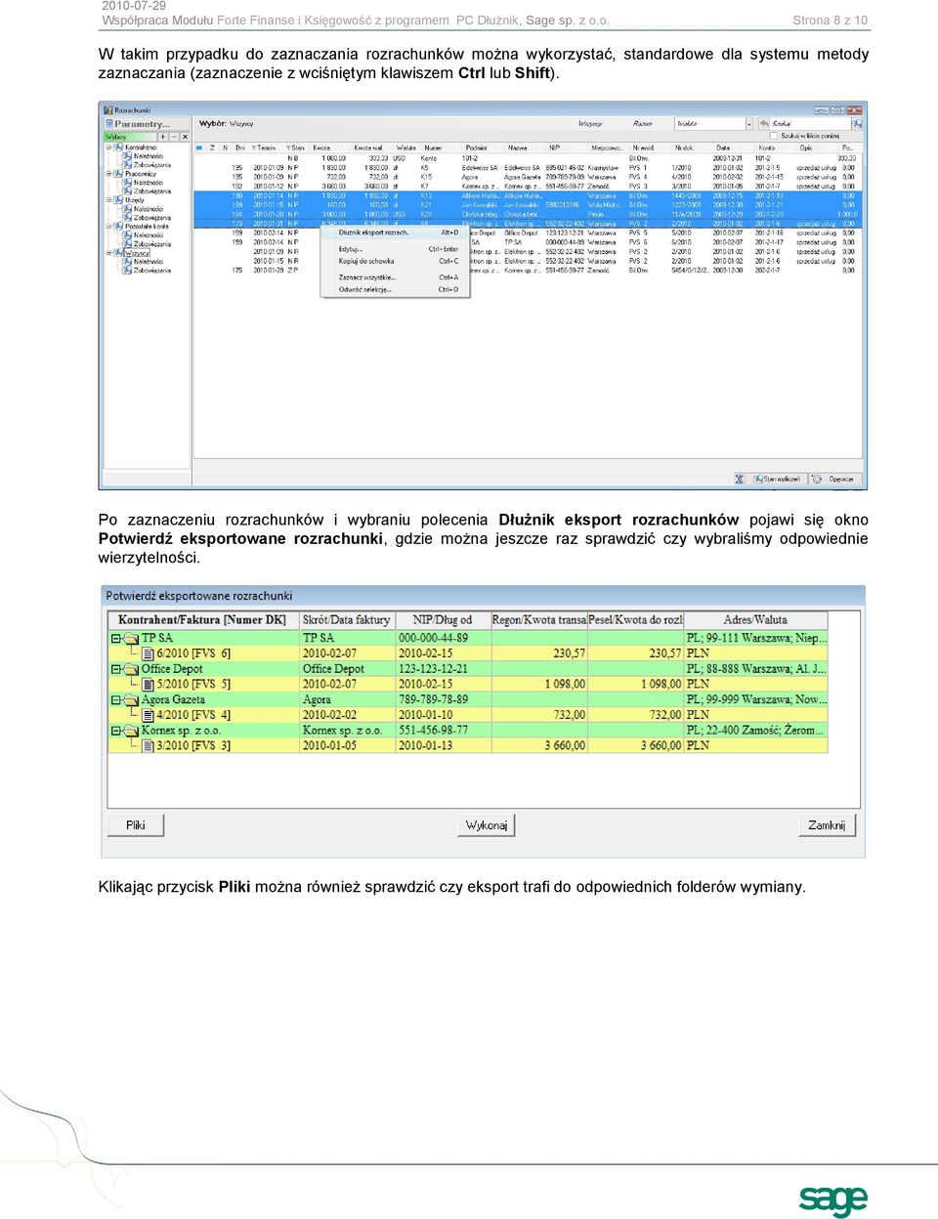This screenshot has height=1219, width=938.
Task: Click the Pracownicy group icon in tree
Action: [117, 174]
